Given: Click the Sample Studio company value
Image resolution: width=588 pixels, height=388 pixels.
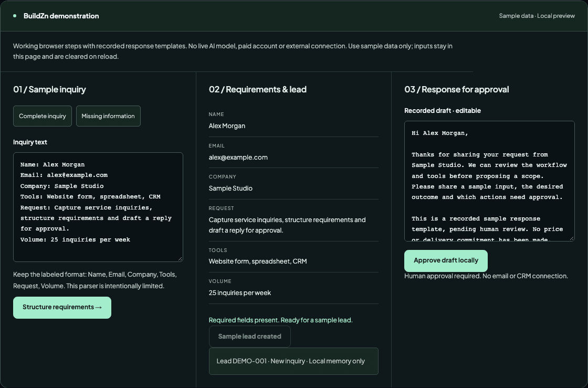Looking at the screenshot, I should pos(230,188).
